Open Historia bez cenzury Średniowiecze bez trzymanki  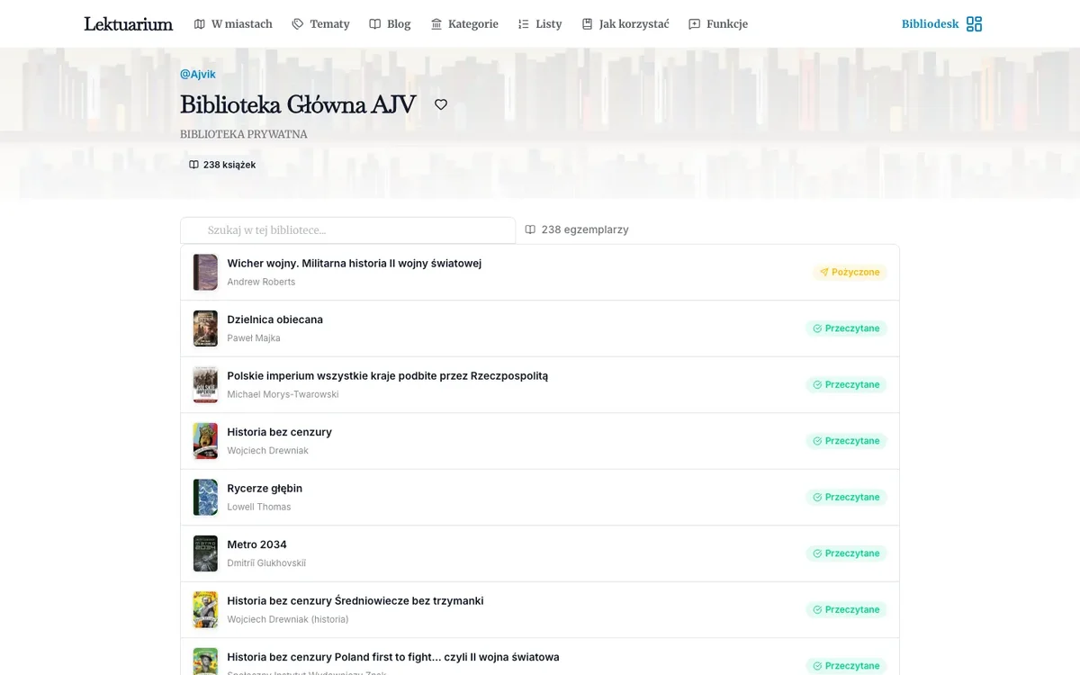pos(355,601)
